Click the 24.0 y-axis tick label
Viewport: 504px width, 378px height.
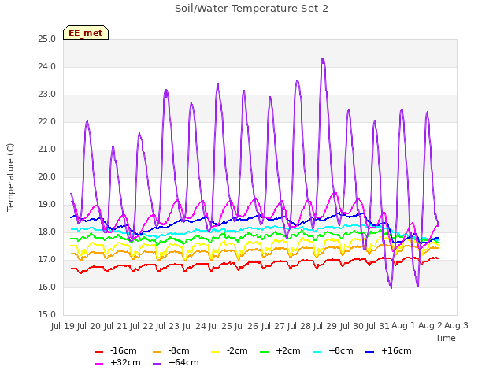coord(47,67)
